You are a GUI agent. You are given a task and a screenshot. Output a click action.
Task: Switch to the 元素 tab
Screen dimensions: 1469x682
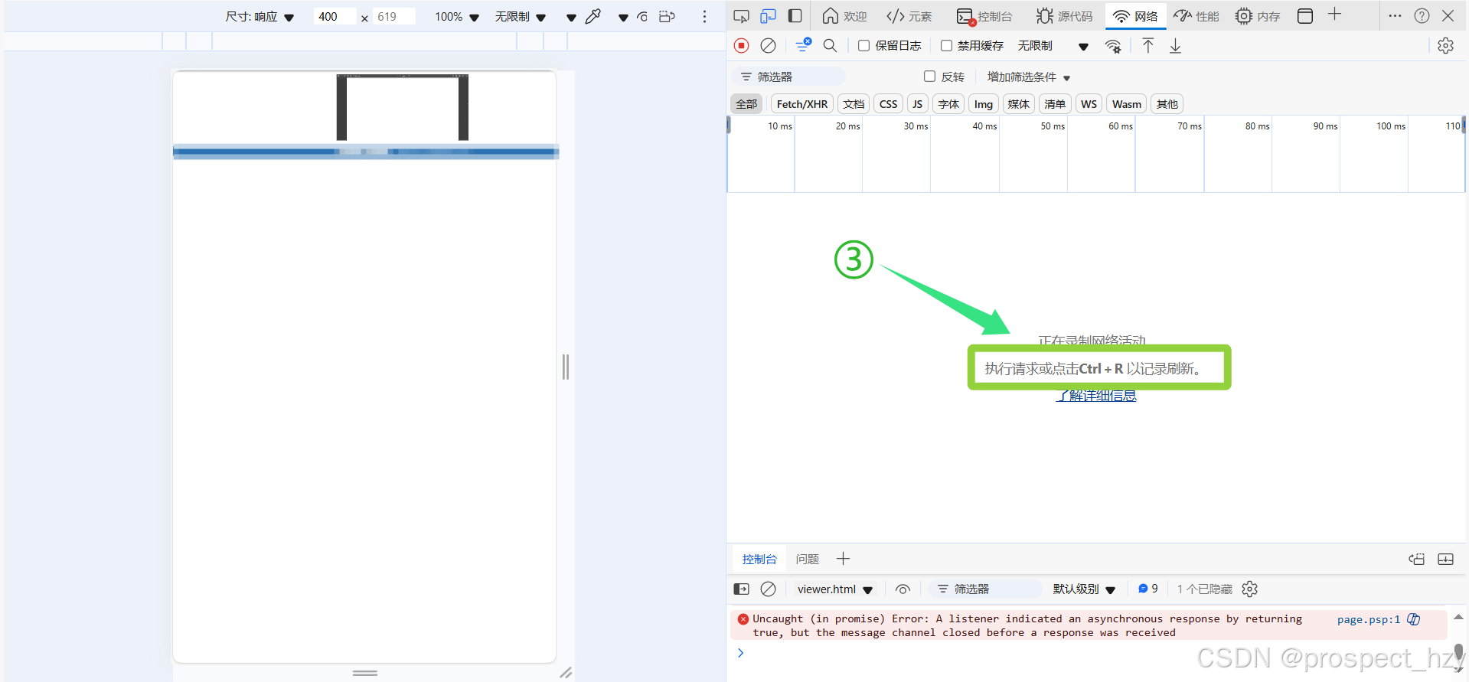(909, 16)
